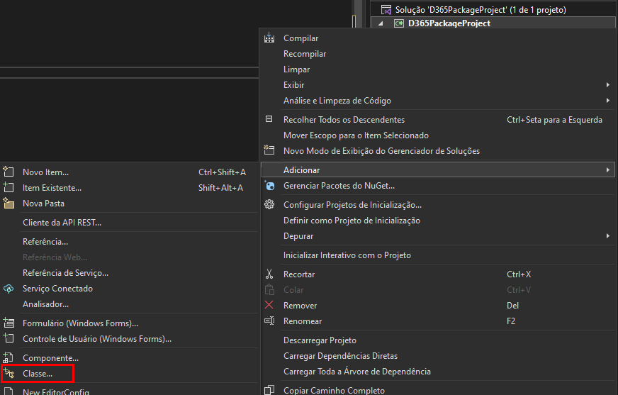Click the Recortar scissors icon
The width and height of the screenshot is (618, 395).
(269, 274)
